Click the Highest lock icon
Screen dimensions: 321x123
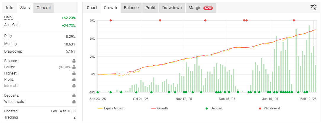click(x=74, y=73)
